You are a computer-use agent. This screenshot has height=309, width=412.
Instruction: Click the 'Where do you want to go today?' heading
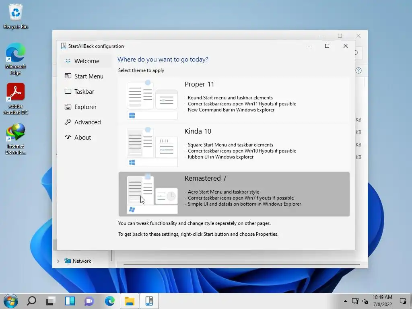(x=163, y=60)
